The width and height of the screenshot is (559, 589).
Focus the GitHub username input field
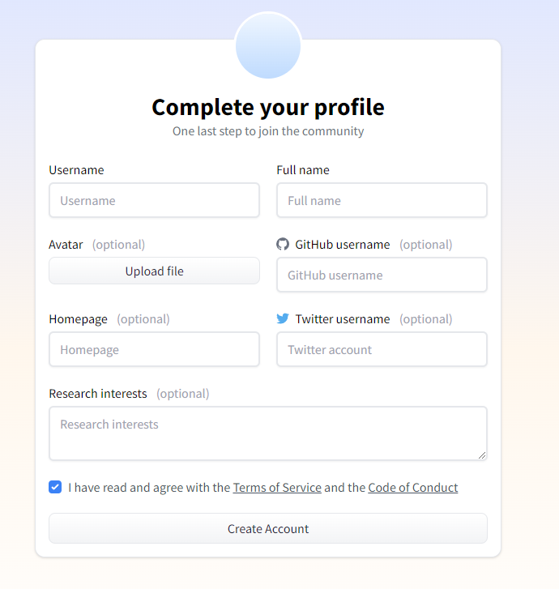(x=382, y=275)
